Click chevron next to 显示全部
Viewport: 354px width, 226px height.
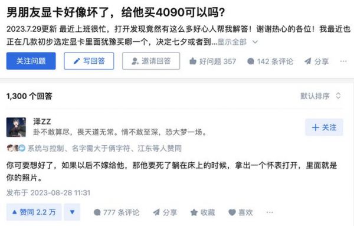pos(255,42)
